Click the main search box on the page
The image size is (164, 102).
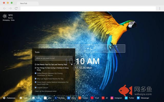click(82, 48)
